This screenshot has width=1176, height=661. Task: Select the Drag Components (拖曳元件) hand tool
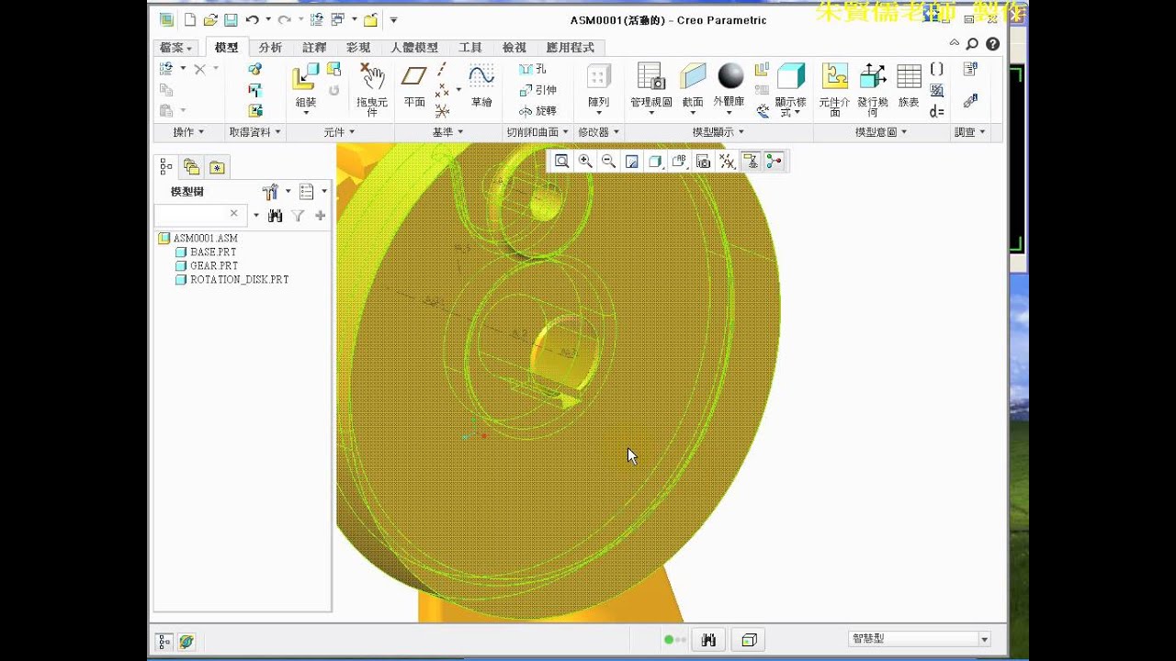click(x=372, y=89)
